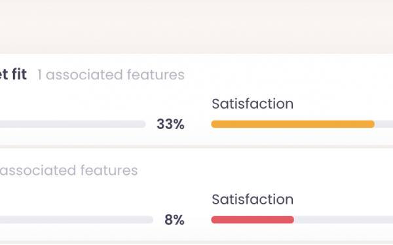Click the gray progress bar beside 33%

(73, 124)
